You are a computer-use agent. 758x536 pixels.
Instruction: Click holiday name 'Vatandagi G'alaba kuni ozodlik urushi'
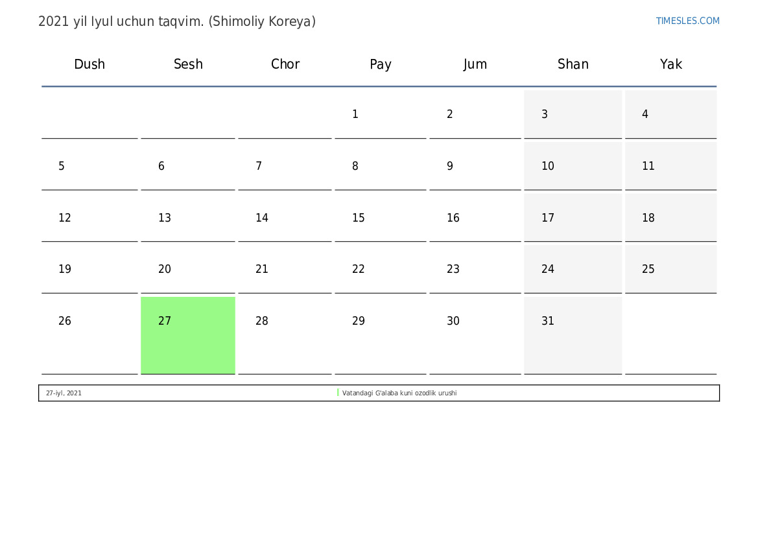pyautogui.click(x=399, y=393)
